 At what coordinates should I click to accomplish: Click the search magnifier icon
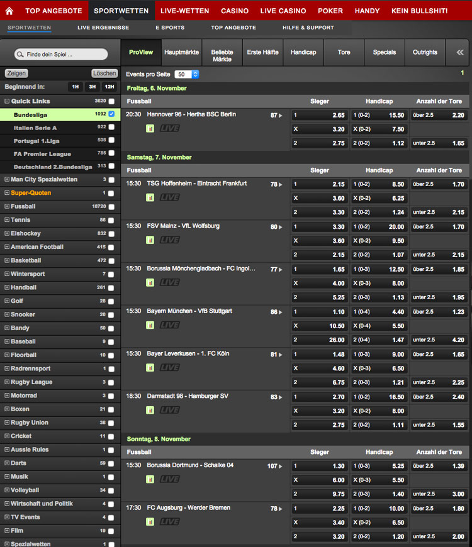pyautogui.click(x=20, y=55)
